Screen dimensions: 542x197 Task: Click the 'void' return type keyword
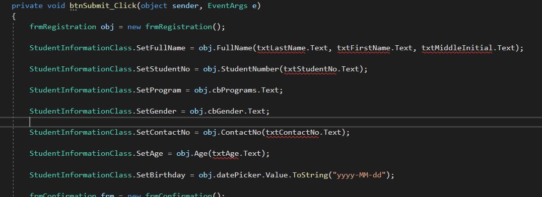56,6
